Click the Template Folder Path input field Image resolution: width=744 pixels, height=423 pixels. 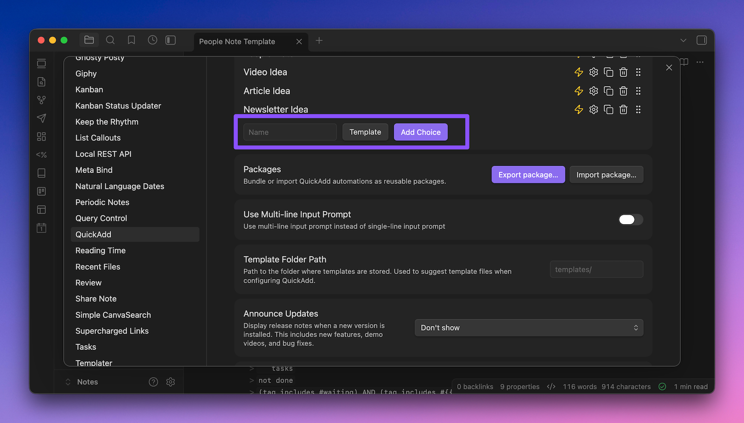click(x=596, y=269)
